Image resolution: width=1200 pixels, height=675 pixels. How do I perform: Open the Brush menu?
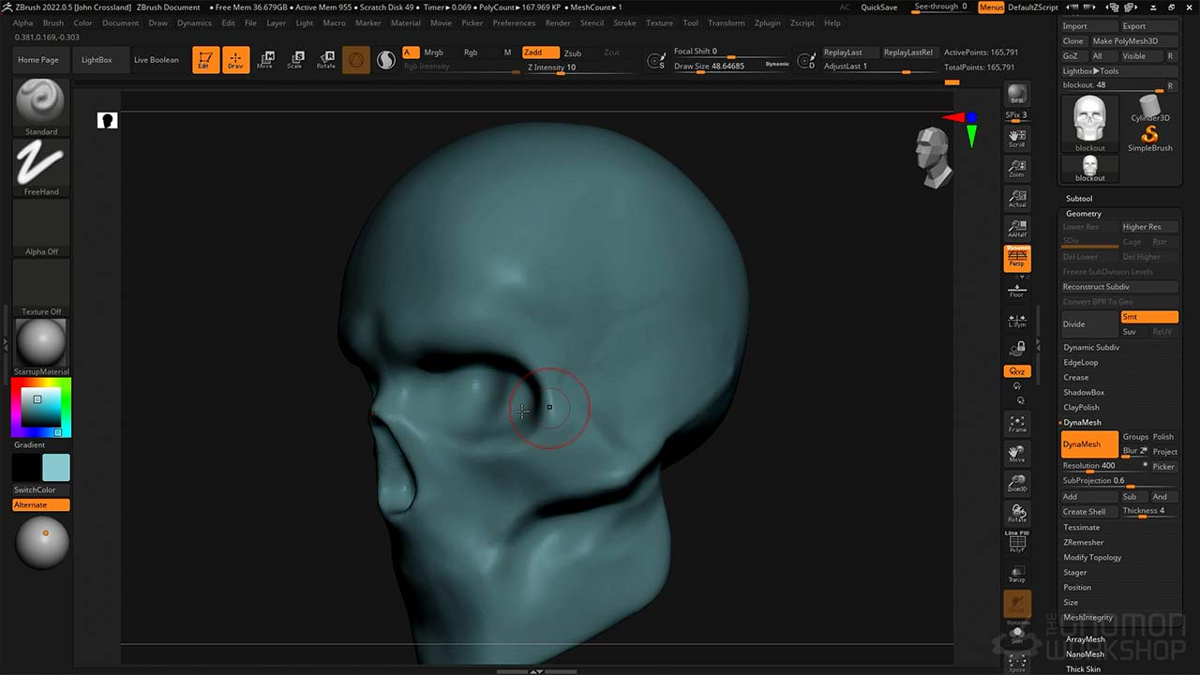tap(53, 22)
